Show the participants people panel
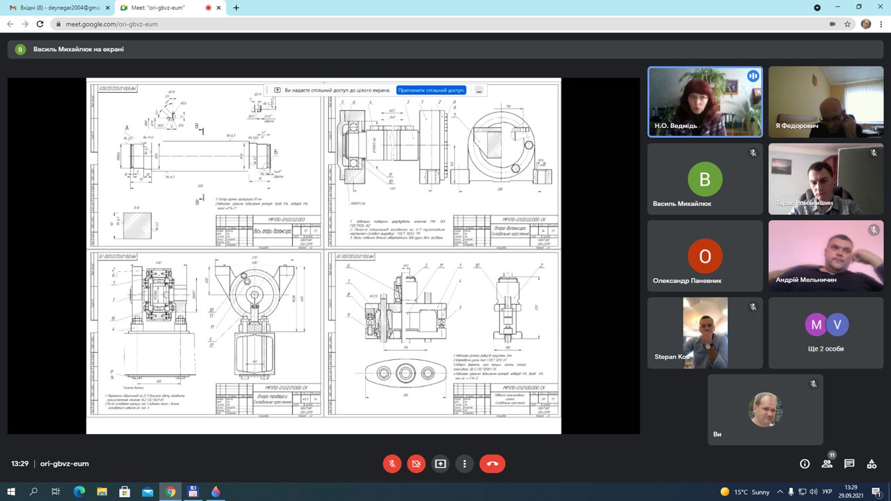Image resolution: width=891 pixels, height=501 pixels. coord(827,464)
